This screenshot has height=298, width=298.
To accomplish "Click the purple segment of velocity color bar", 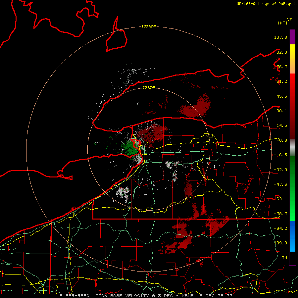I will pyautogui.click(x=292, y=37).
